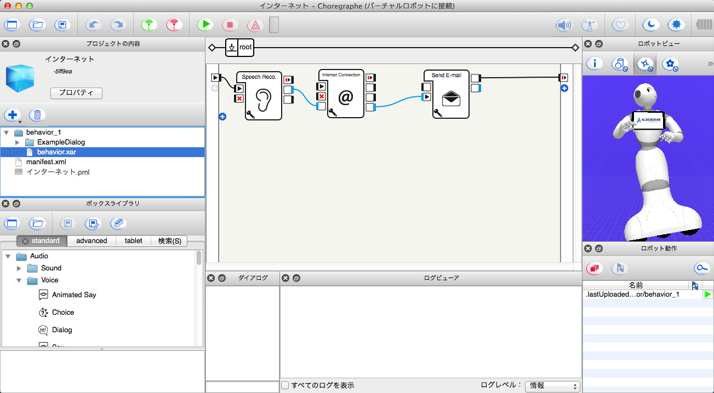
Task: Play the .lastUploaded behavior_1 entry
Action: coord(708,294)
